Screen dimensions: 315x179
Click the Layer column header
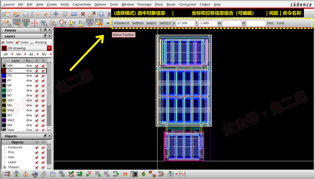[16, 61]
